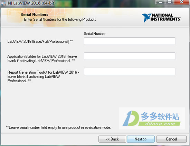Click the LabVIEW 2016 serial number field
The height and width of the screenshot is (146, 190).
(130, 41)
